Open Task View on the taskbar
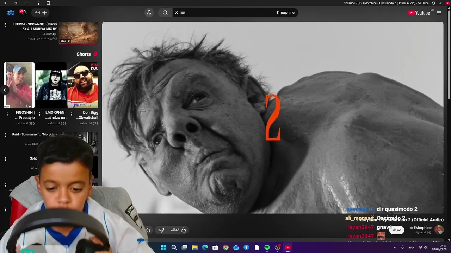Image resolution: width=451 pixels, height=253 pixels. click(x=184, y=247)
